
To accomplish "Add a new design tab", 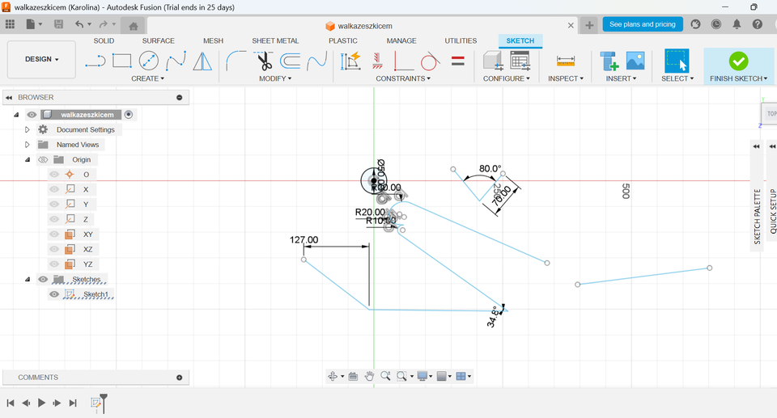I will pyautogui.click(x=589, y=25).
